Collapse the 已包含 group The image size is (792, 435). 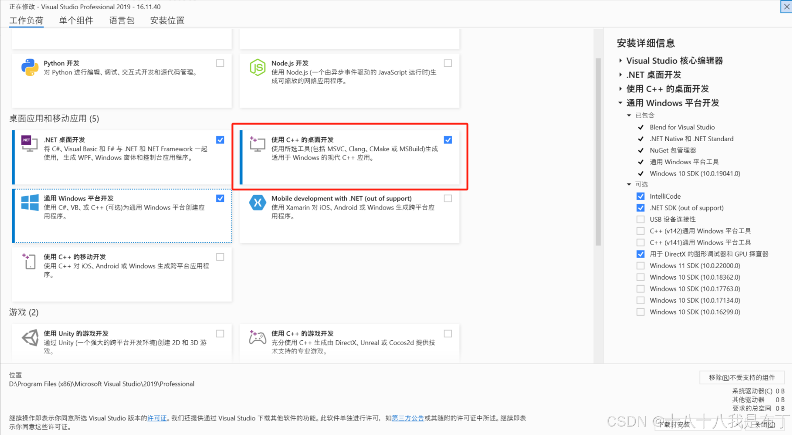pyautogui.click(x=629, y=115)
